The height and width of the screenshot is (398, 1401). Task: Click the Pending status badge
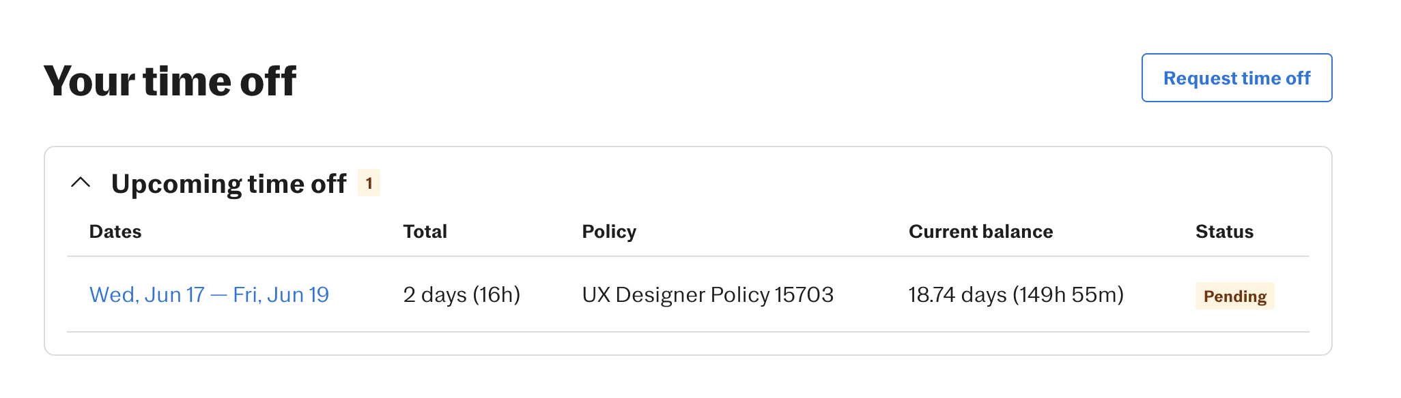(1234, 296)
